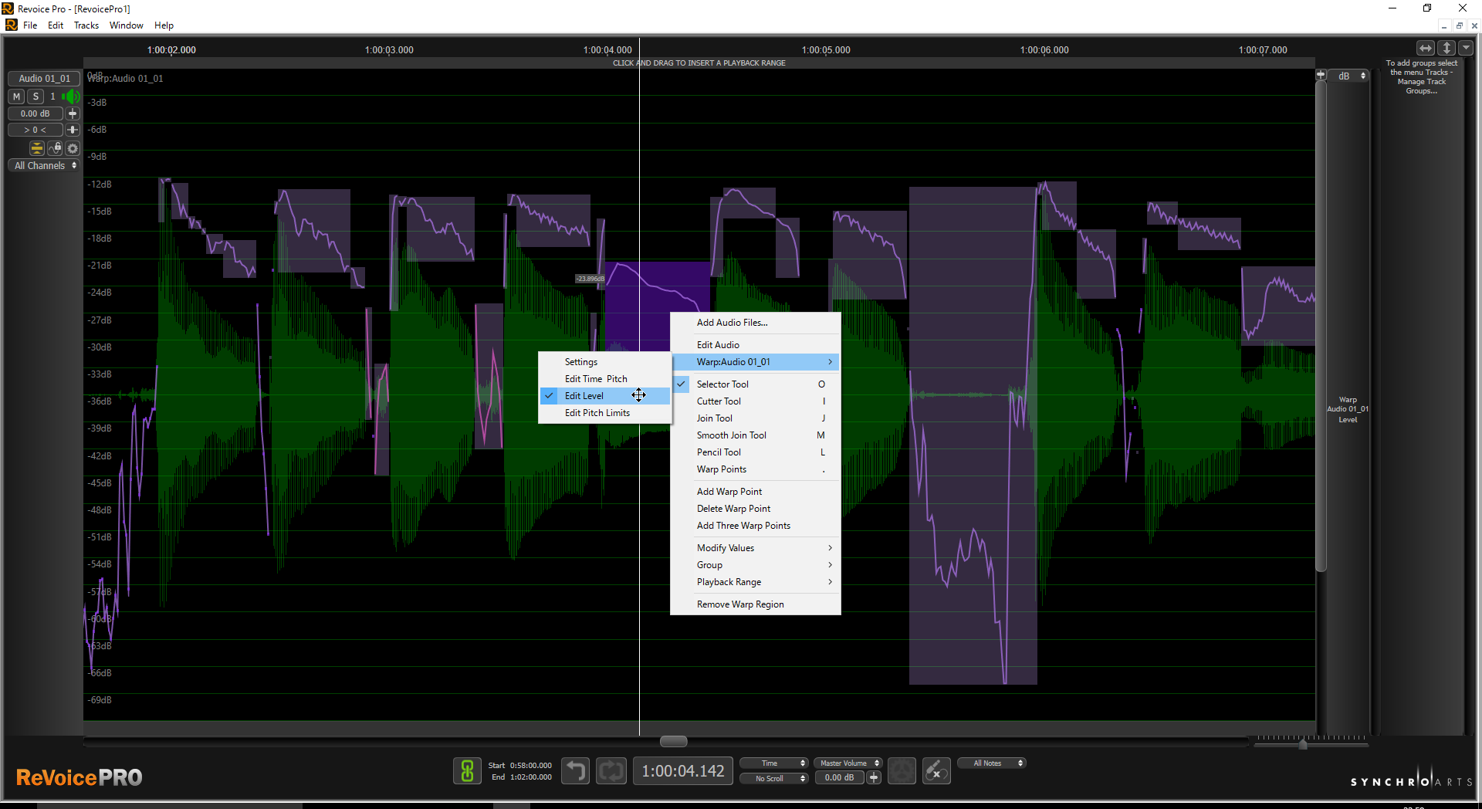Viewport: 1482px width, 809px height.
Task: Expand the Warp:Audio 01_01 submenu
Action: click(756, 362)
